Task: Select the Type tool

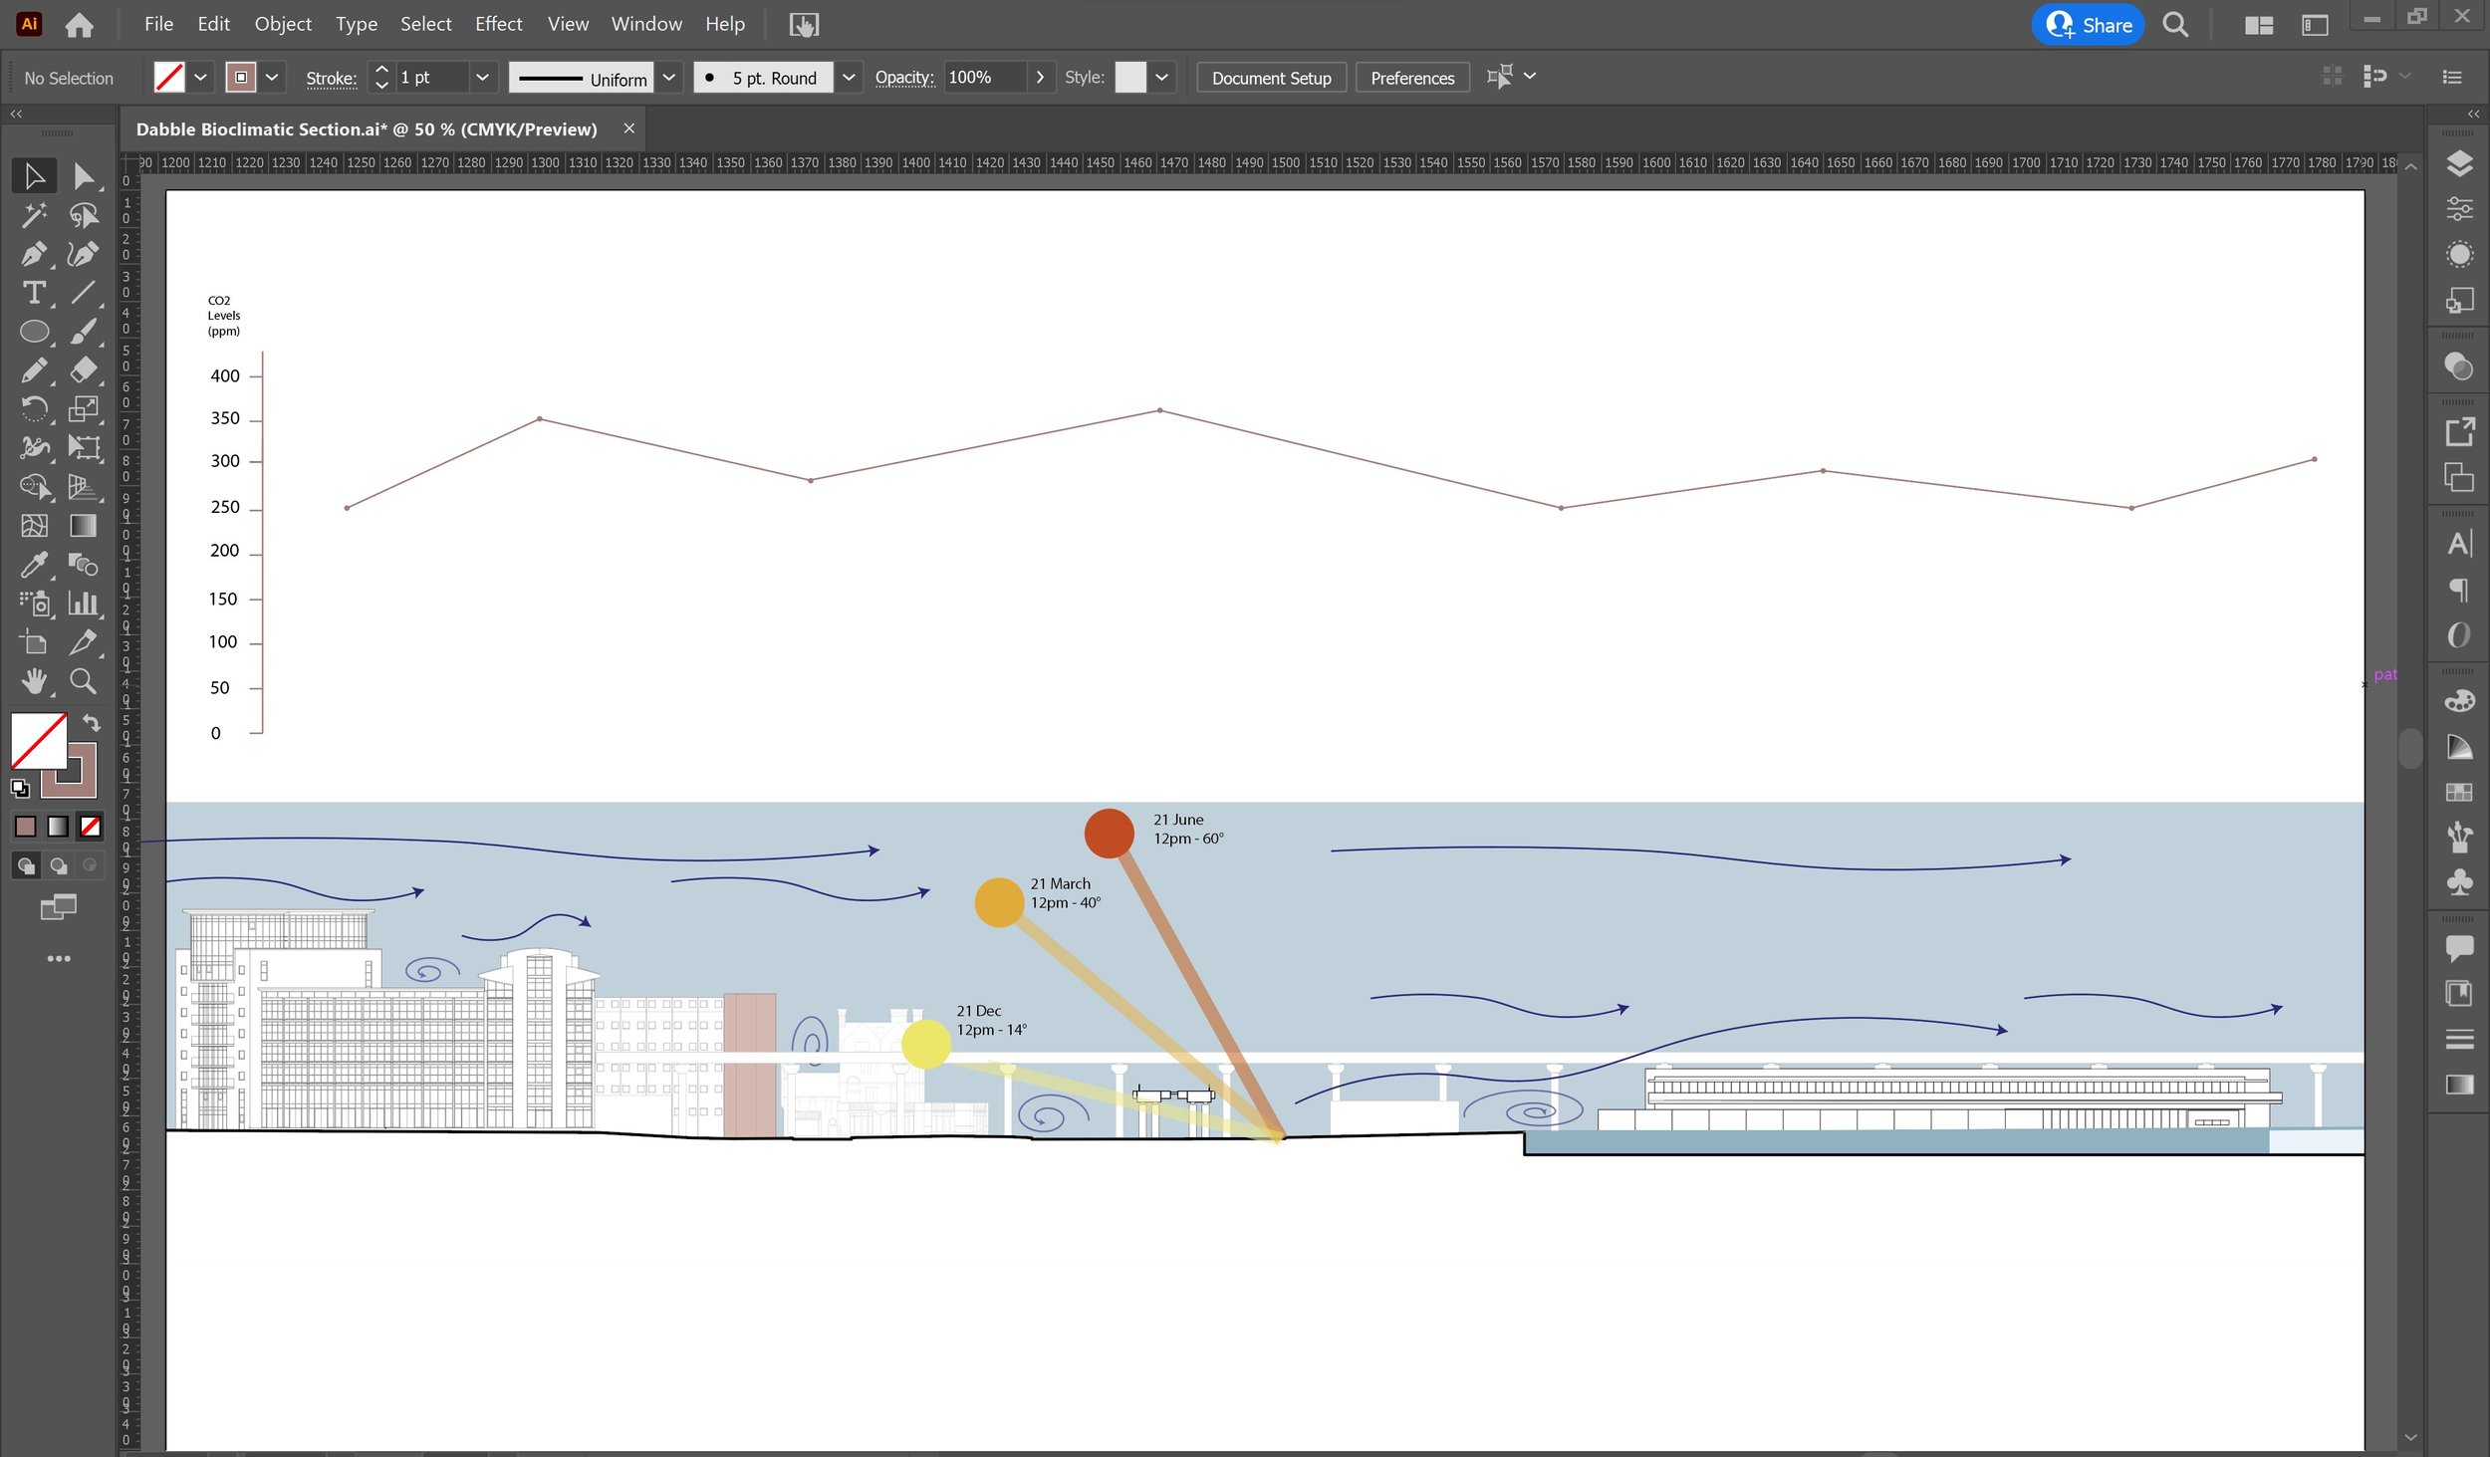Action: click(x=34, y=293)
